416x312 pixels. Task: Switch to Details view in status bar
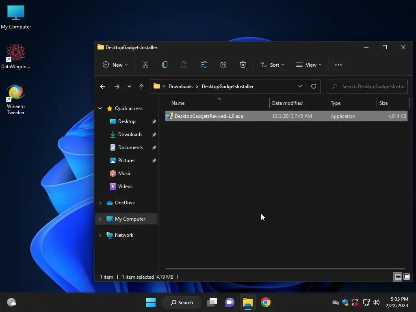coord(398,277)
